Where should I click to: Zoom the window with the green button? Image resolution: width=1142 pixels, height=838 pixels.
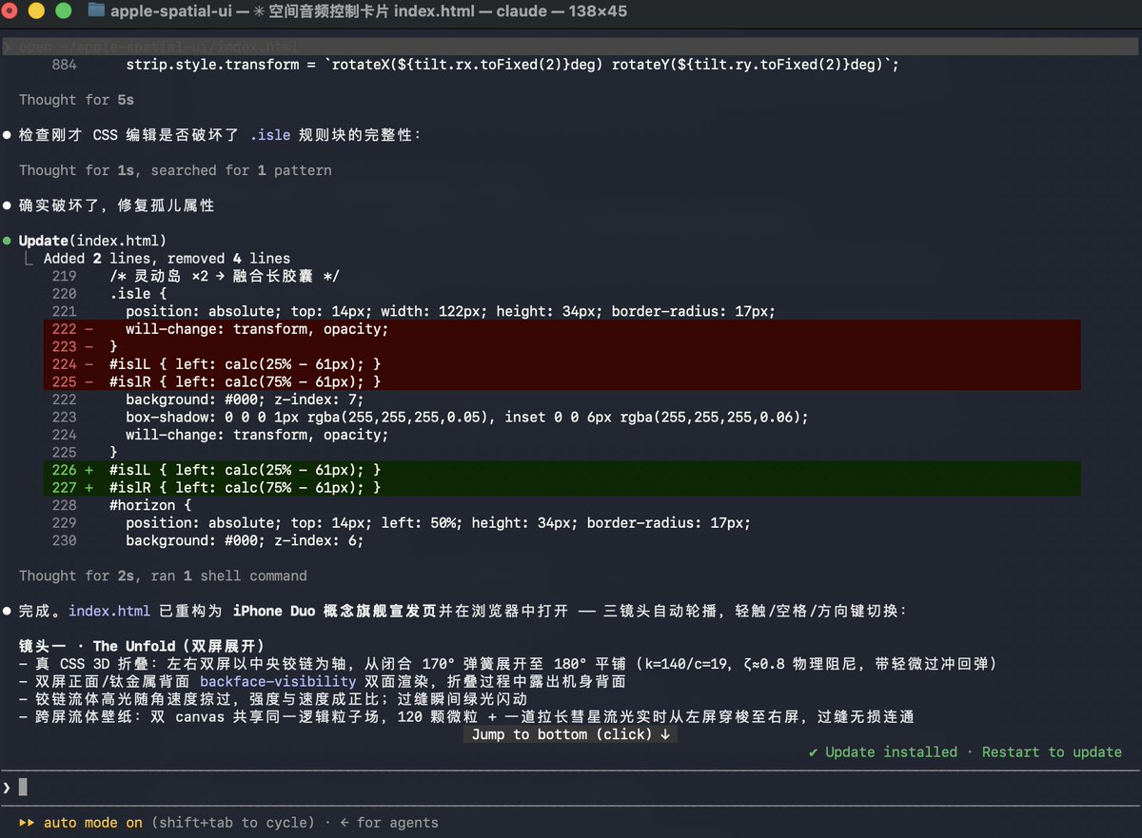64,11
